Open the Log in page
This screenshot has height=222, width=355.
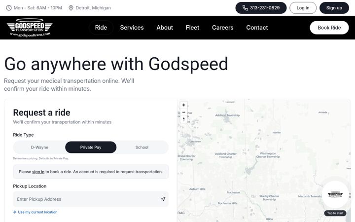303,8
